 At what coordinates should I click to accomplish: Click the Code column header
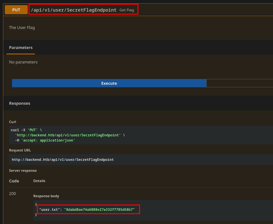[x=14, y=181]
